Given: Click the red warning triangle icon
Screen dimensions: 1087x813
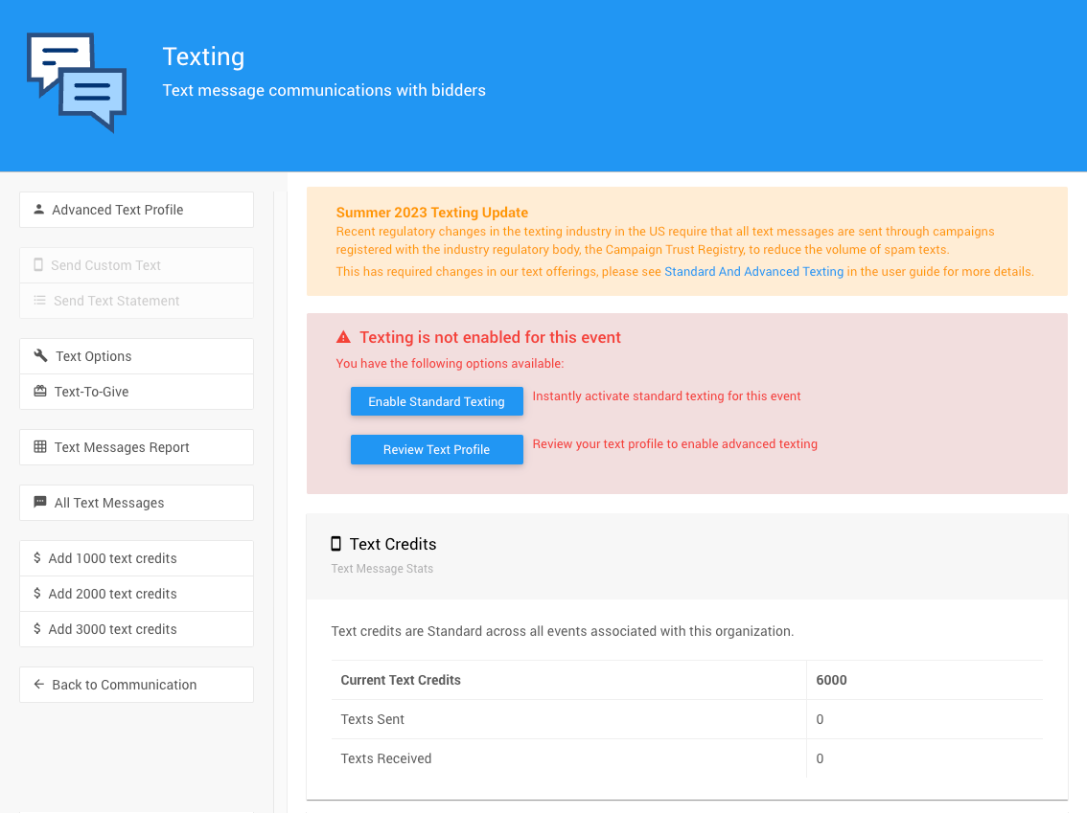Looking at the screenshot, I should click(x=343, y=337).
